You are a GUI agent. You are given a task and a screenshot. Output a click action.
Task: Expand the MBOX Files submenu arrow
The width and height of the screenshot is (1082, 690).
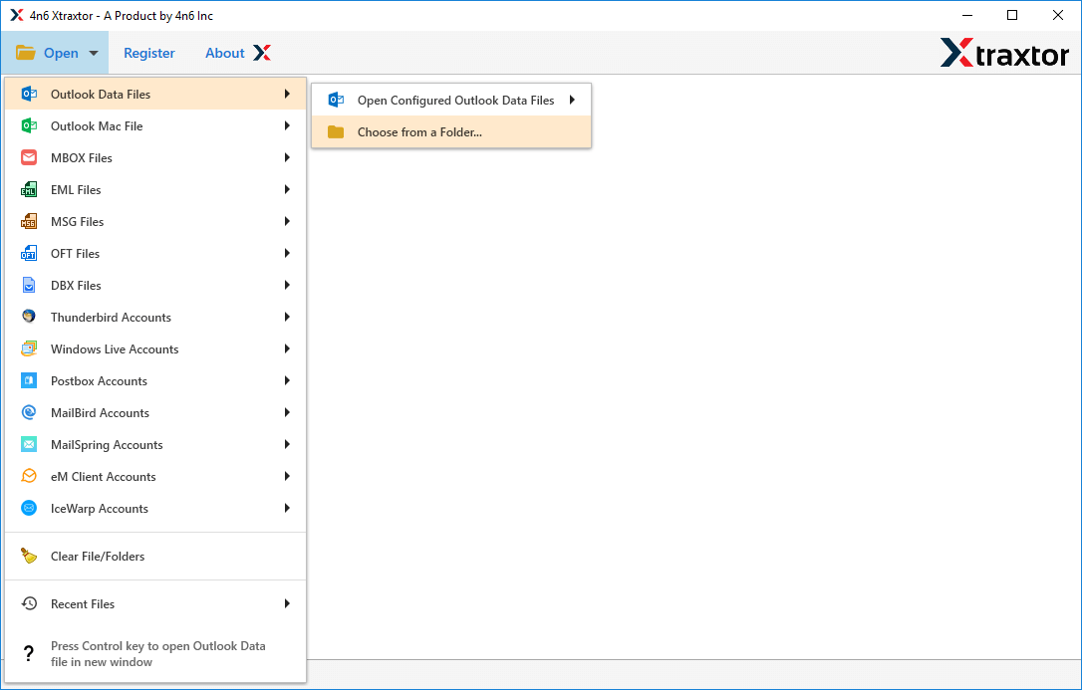click(287, 158)
